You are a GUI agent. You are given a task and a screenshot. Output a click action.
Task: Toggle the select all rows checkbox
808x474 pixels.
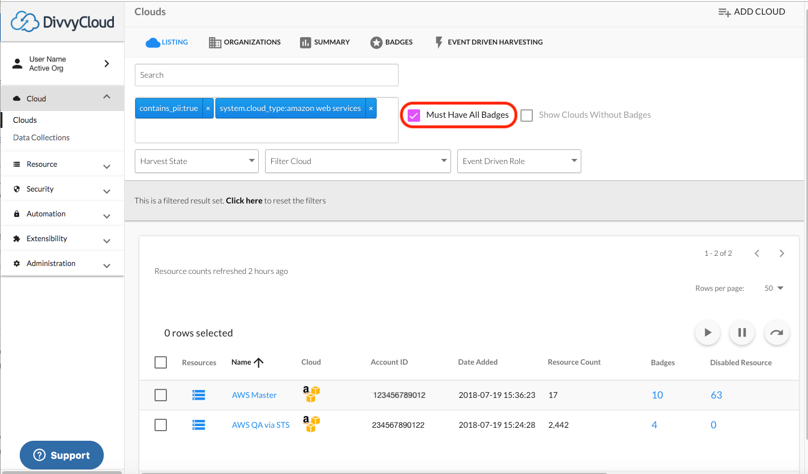click(161, 362)
